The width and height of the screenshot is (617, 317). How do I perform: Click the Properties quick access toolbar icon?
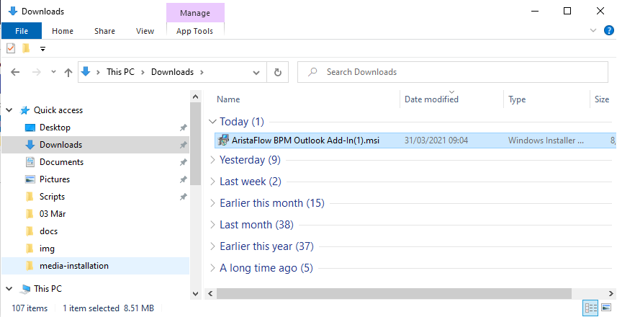(11, 48)
